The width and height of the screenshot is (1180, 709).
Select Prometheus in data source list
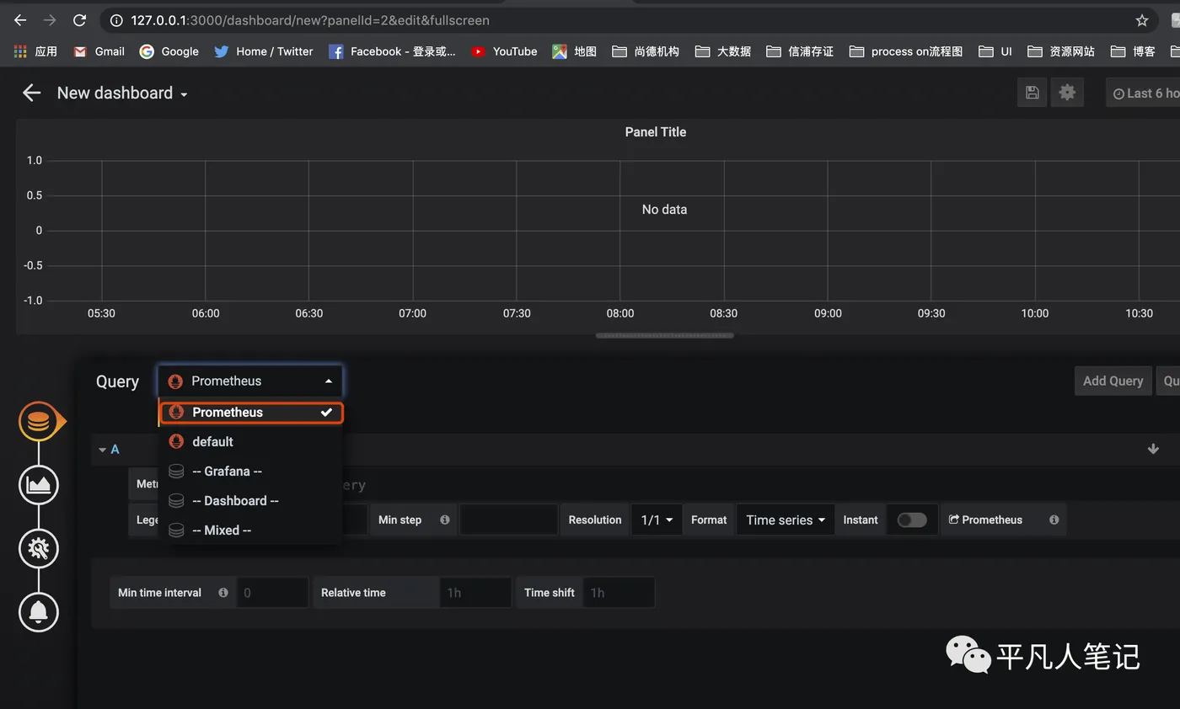pos(250,412)
